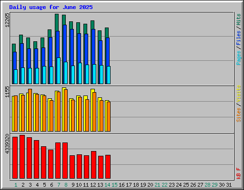Click the orange Sites bar for day 14
244x190 pixels.
[109, 116]
